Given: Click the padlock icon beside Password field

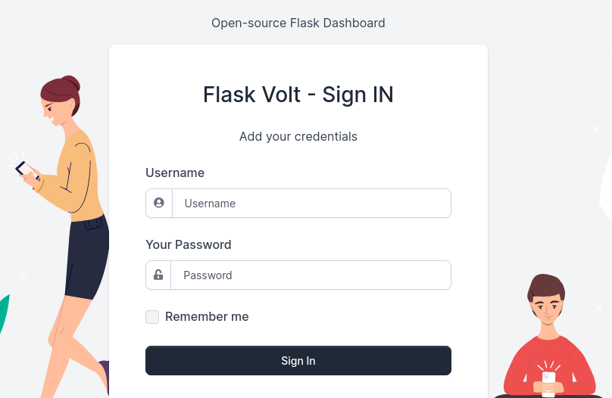Looking at the screenshot, I should pyautogui.click(x=158, y=275).
